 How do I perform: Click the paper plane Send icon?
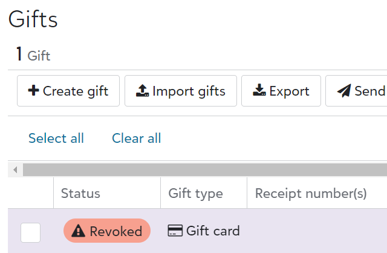tap(344, 90)
